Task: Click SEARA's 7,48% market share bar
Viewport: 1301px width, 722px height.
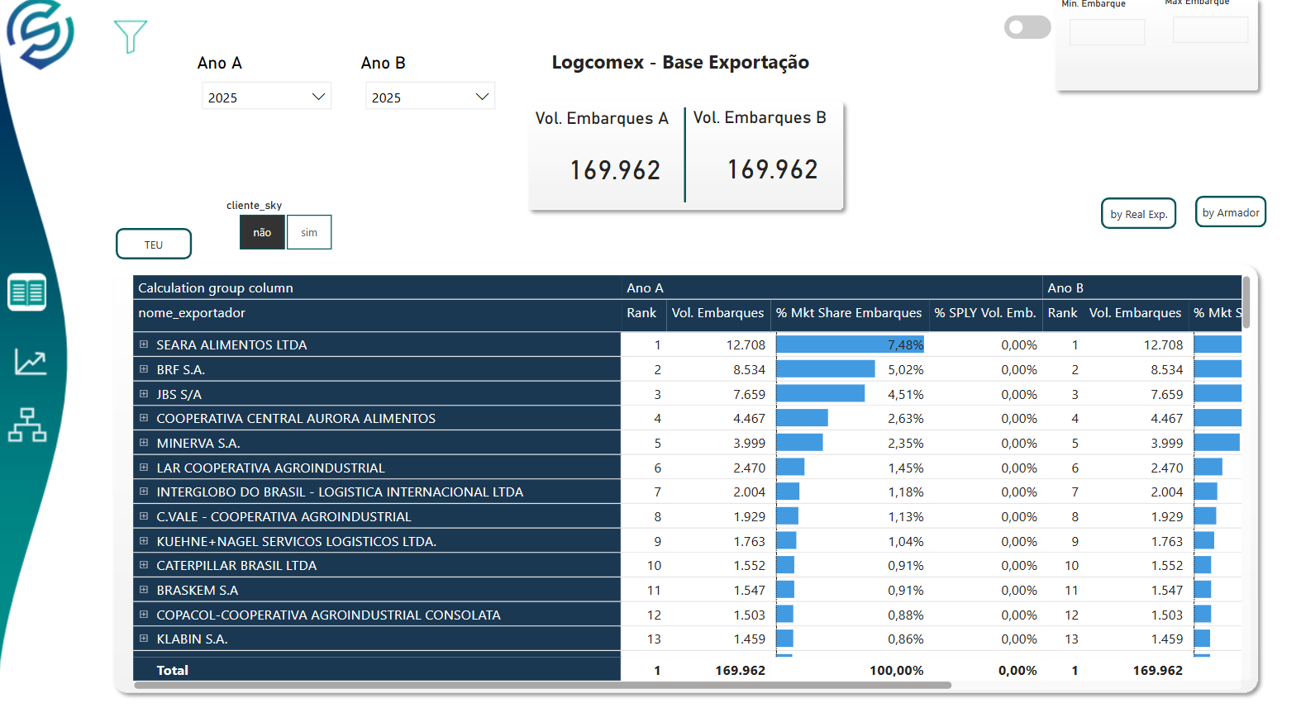Action: [x=849, y=344]
